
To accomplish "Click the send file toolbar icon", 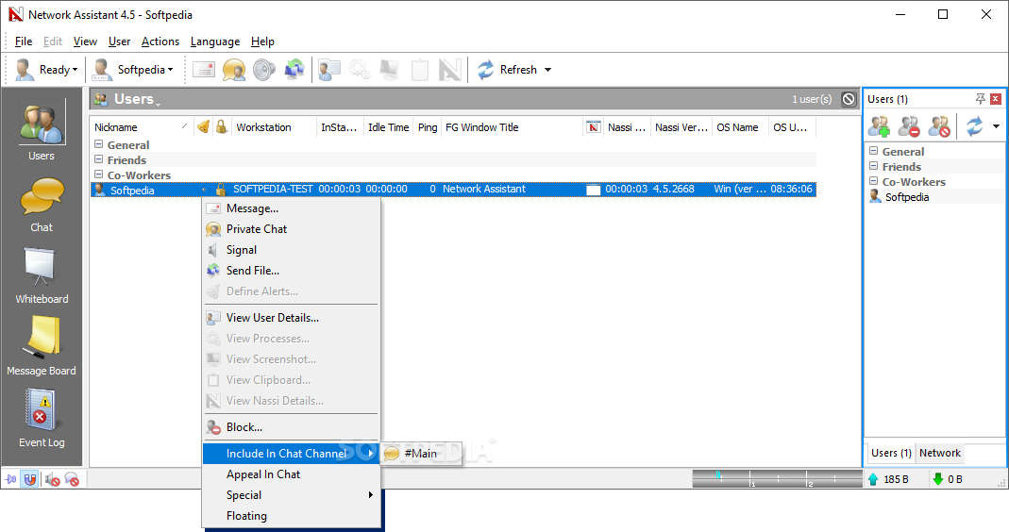I will (x=294, y=70).
